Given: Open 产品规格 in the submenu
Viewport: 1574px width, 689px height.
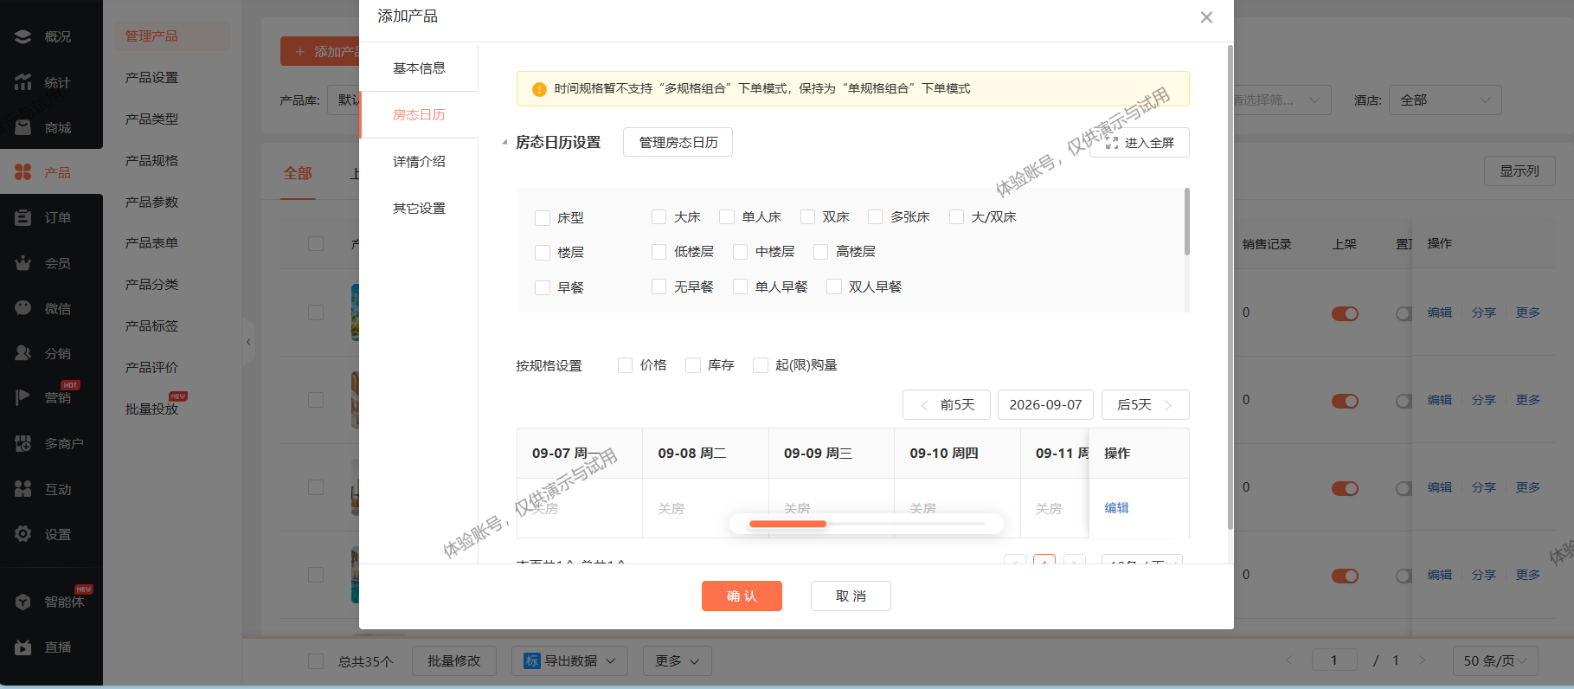Looking at the screenshot, I should pyautogui.click(x=151, y=160).
